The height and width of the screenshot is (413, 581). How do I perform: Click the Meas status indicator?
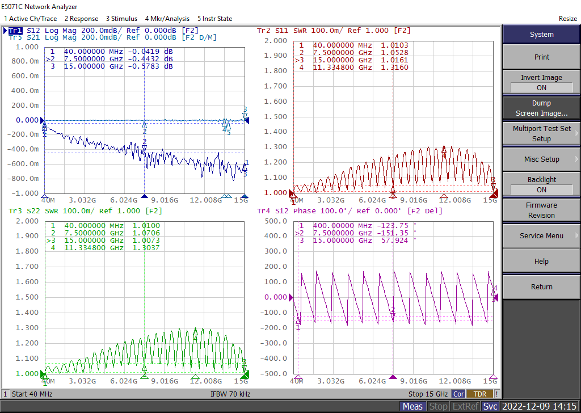tap(412, 406)
